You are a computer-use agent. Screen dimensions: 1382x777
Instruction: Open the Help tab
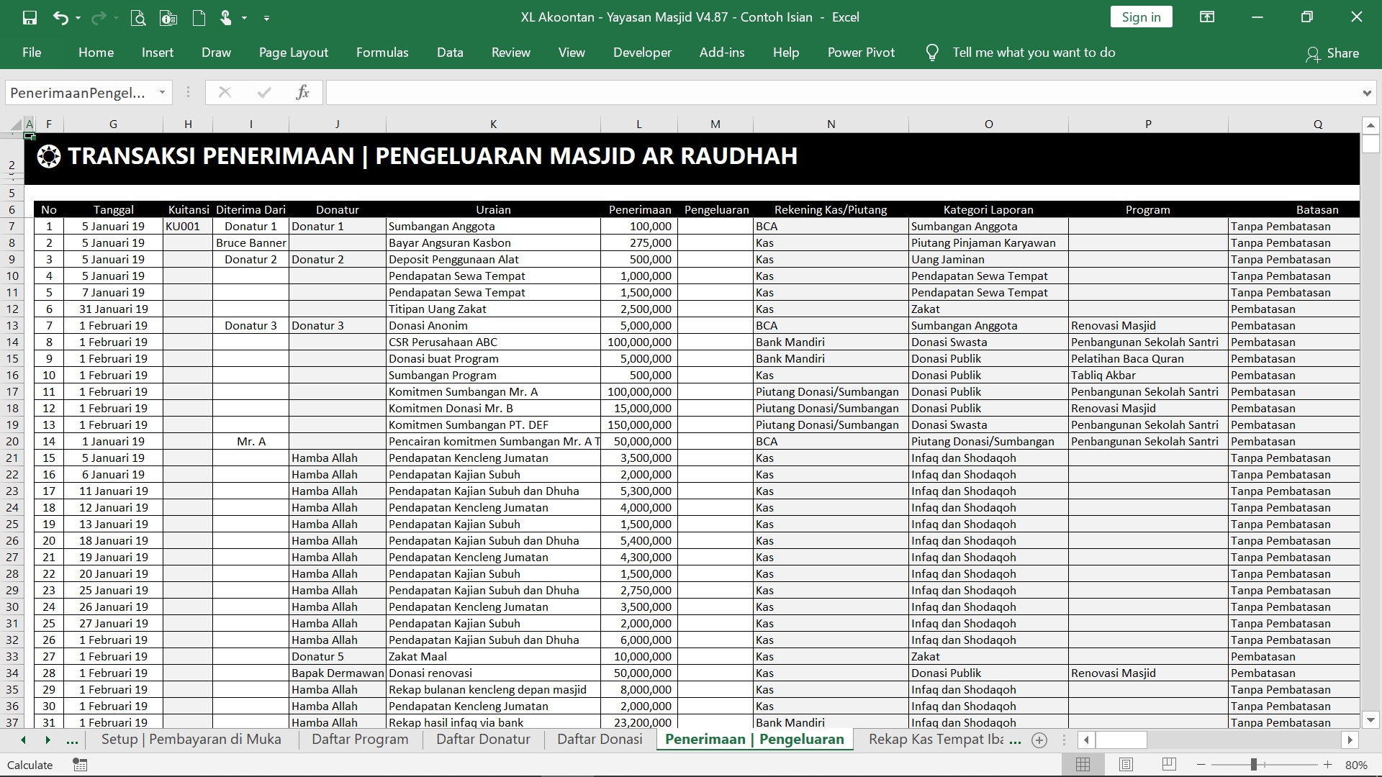tap(786, 53)
